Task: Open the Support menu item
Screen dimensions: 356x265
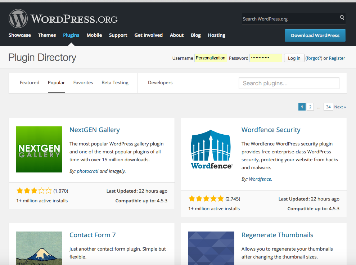Action: tap(118, 35)
